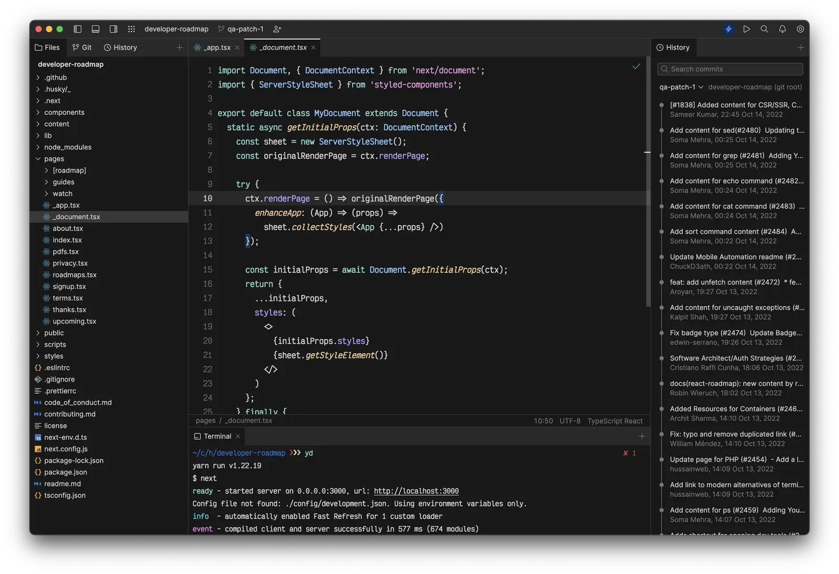839x574 pixels.
Task: Toggle the bottom panel layout icon
Action: 95,29
